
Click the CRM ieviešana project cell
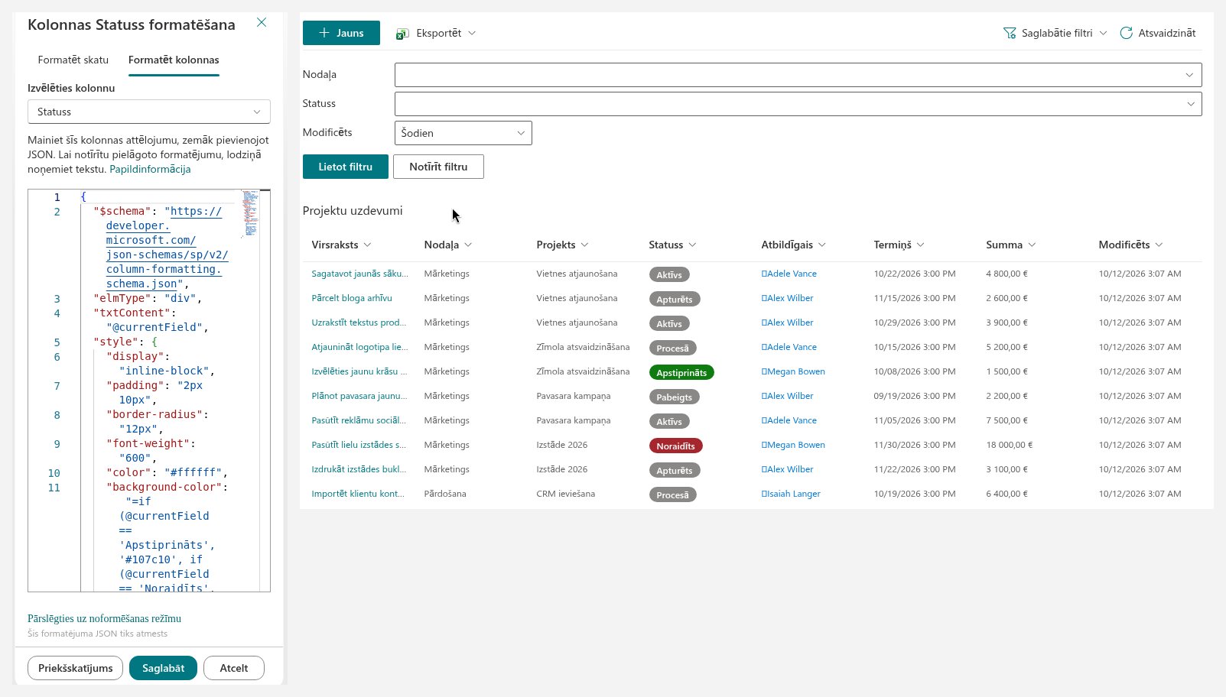point(565,494)
